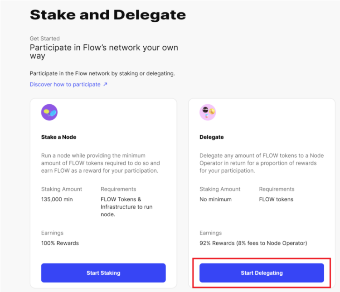340x292 pixels.
Task: Click the 92% Rewards earnings text
Action: 253,243
